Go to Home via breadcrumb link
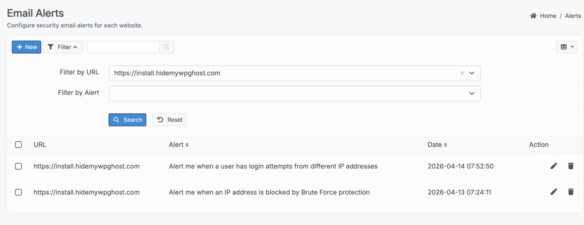The height and width of the screenshot is (225, 584). (x=548, y=16)
